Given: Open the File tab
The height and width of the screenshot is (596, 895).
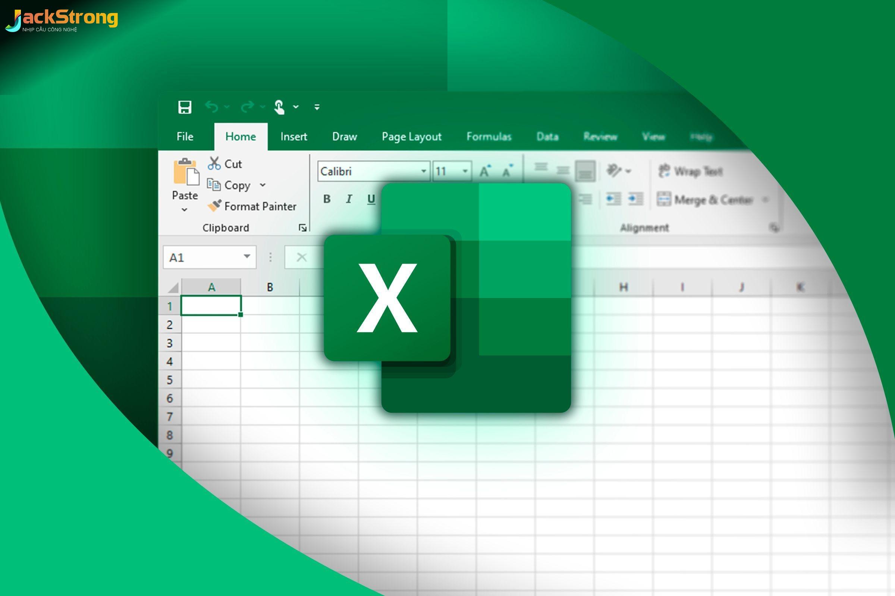Looking at the screenshot, I should [185, 136].
